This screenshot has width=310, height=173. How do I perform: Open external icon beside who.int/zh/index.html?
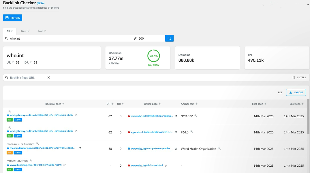[166, 165]
